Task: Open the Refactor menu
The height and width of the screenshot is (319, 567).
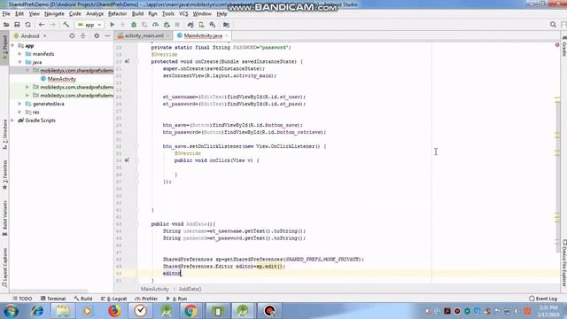Action: [x=118, y=14]
